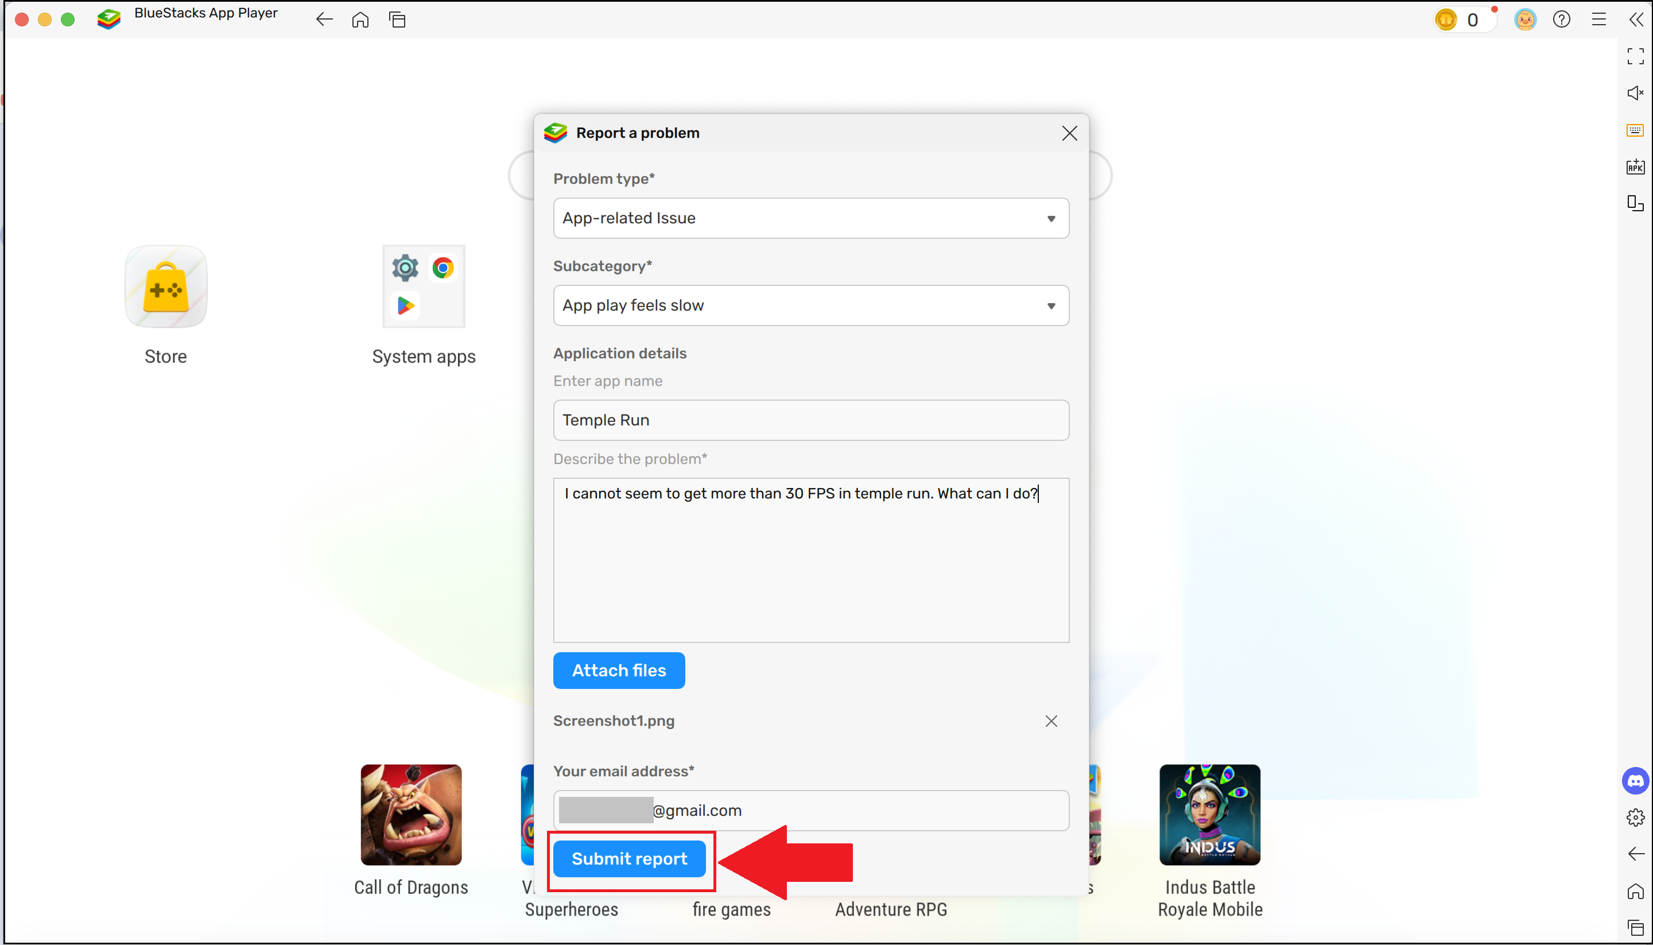Launch Indus Battle Royale Mobile

[1210, 815]
